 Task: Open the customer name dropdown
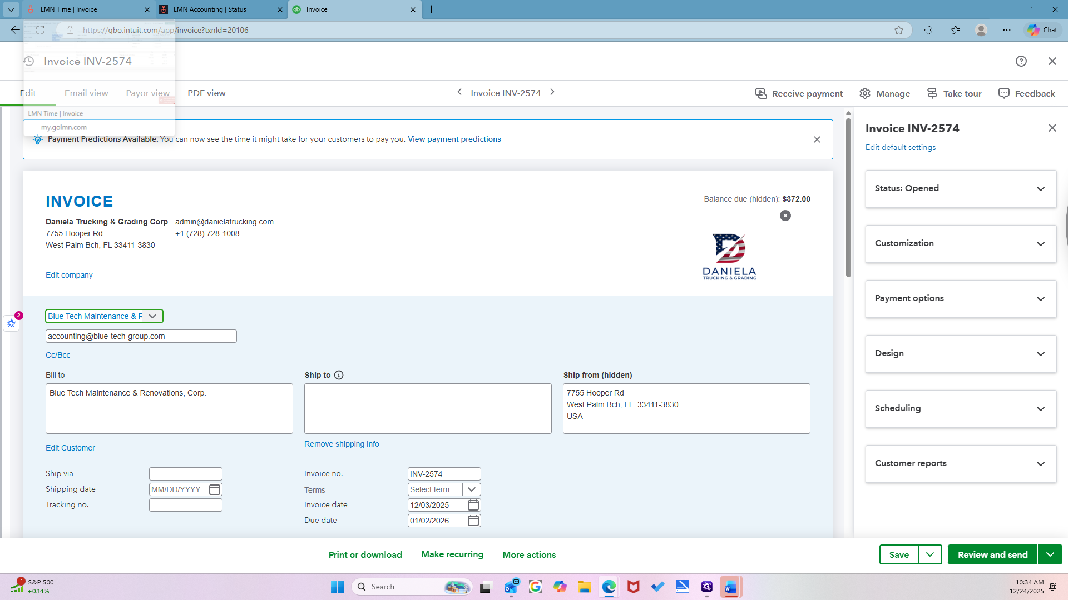[x=152, y=316]
